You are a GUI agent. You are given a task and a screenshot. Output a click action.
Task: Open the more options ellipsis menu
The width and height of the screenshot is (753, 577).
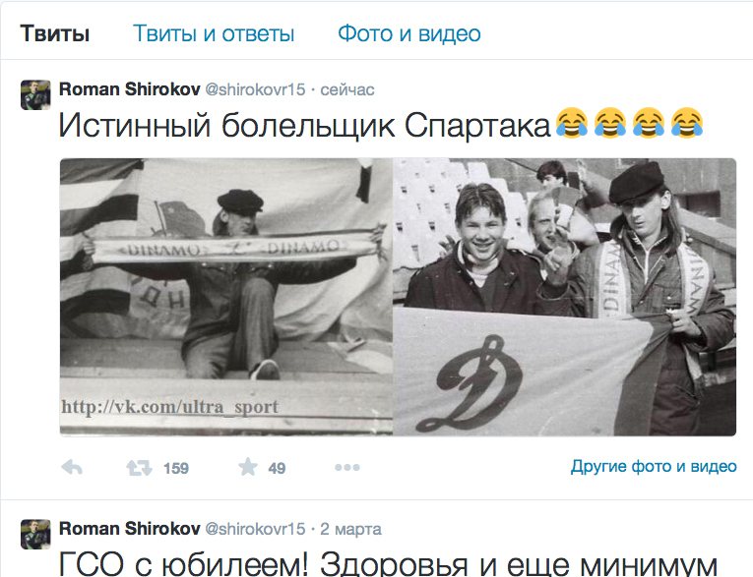tap(347, 467)
